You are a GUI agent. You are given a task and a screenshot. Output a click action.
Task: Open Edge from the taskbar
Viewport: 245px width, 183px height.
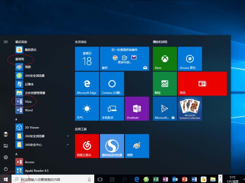[x=137, y=179]
